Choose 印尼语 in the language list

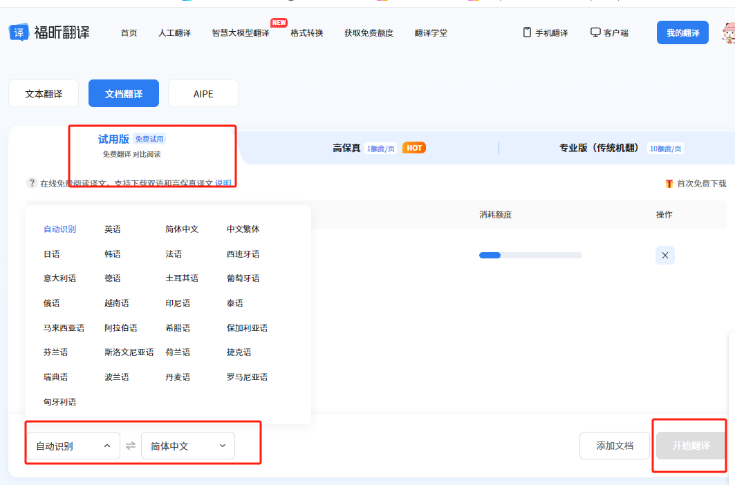point(178,303)
